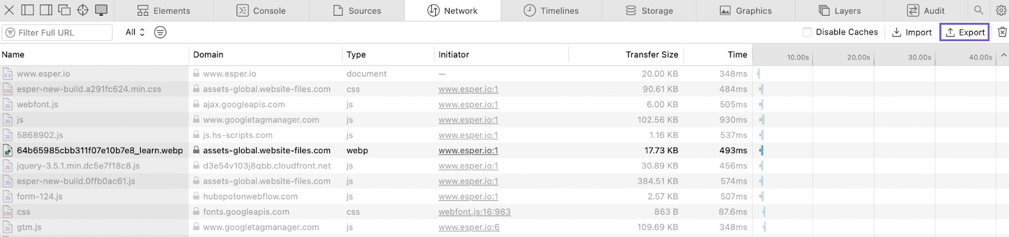Collapse the timeline column chevron
The width and height of the screenshot is (1009, 237).
(x=1003, y=55)
